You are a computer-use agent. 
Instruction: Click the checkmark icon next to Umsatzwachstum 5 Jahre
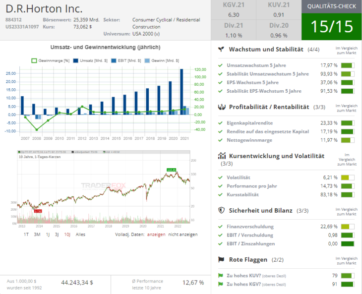coord(221,65)
